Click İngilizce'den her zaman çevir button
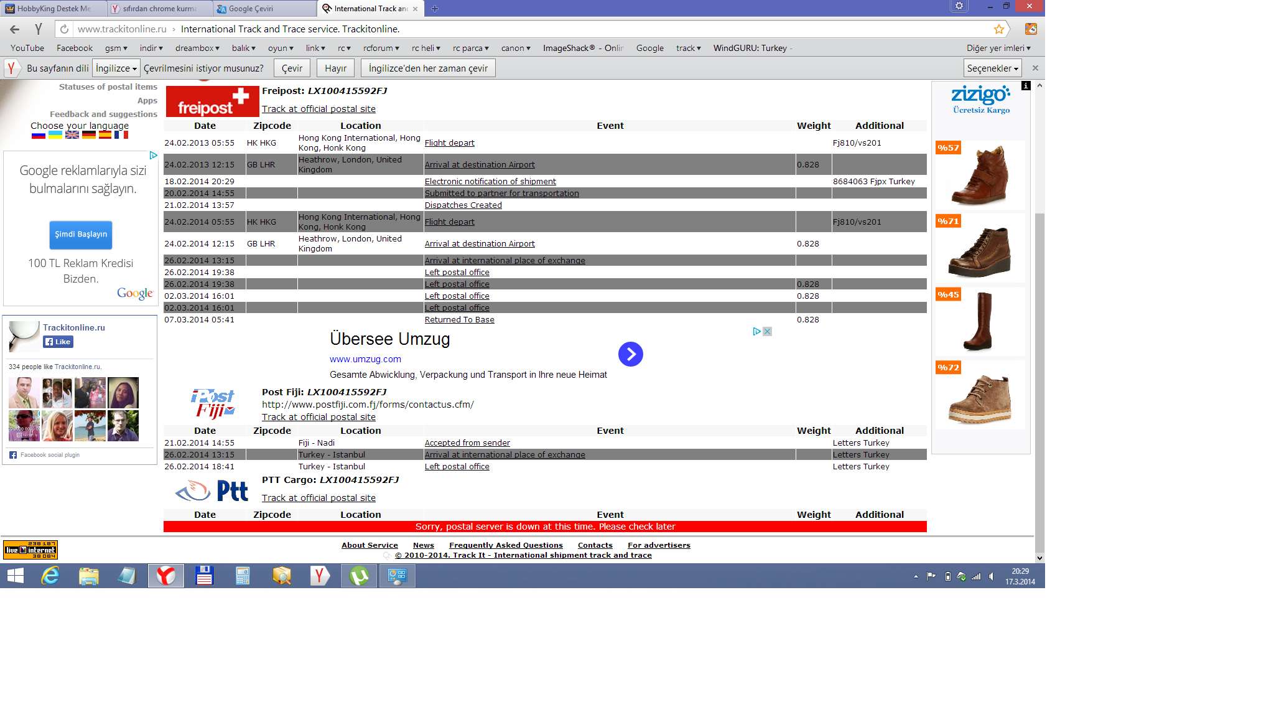Screen dimensions: 1274x717 (428, 68)
